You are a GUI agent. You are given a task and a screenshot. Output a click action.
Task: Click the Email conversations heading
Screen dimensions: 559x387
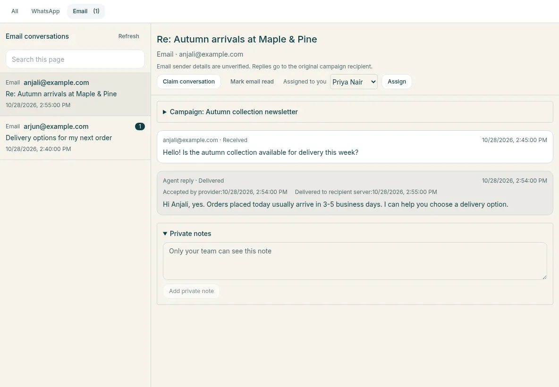tap(37, 36)
